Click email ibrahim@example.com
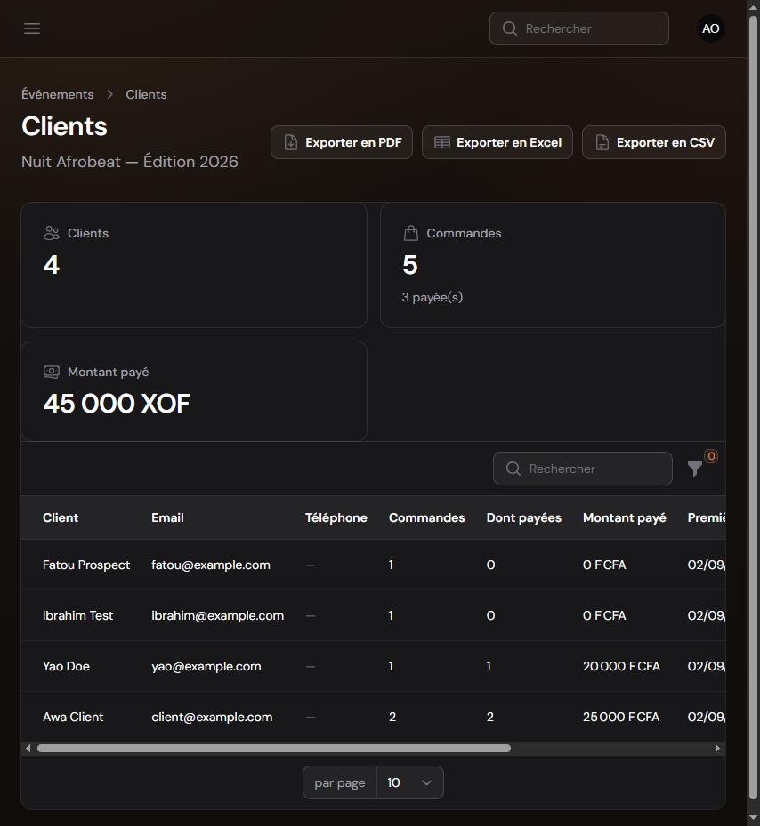 click(x=218, y=615)
